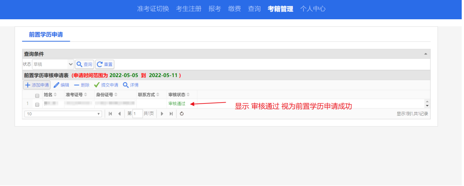Click the 编辑 pencil button
This screenshot has height=186, width=464.
(61, 85)
